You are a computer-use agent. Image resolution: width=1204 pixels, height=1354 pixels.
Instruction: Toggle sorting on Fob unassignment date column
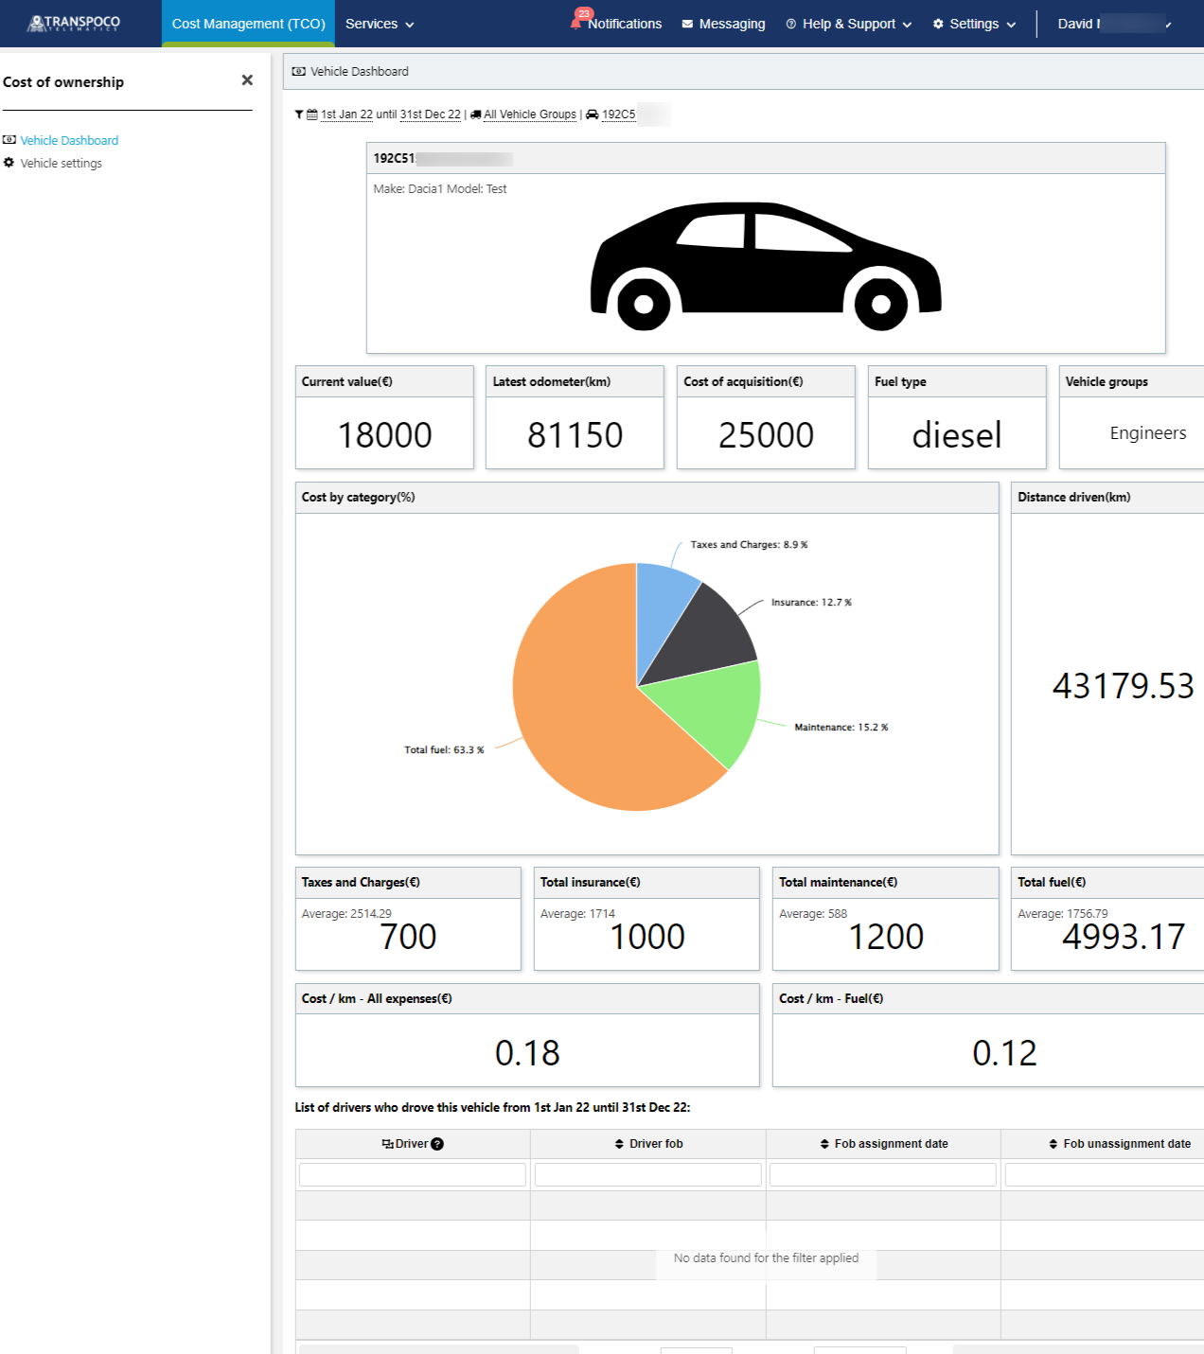pos(1053,1143)
